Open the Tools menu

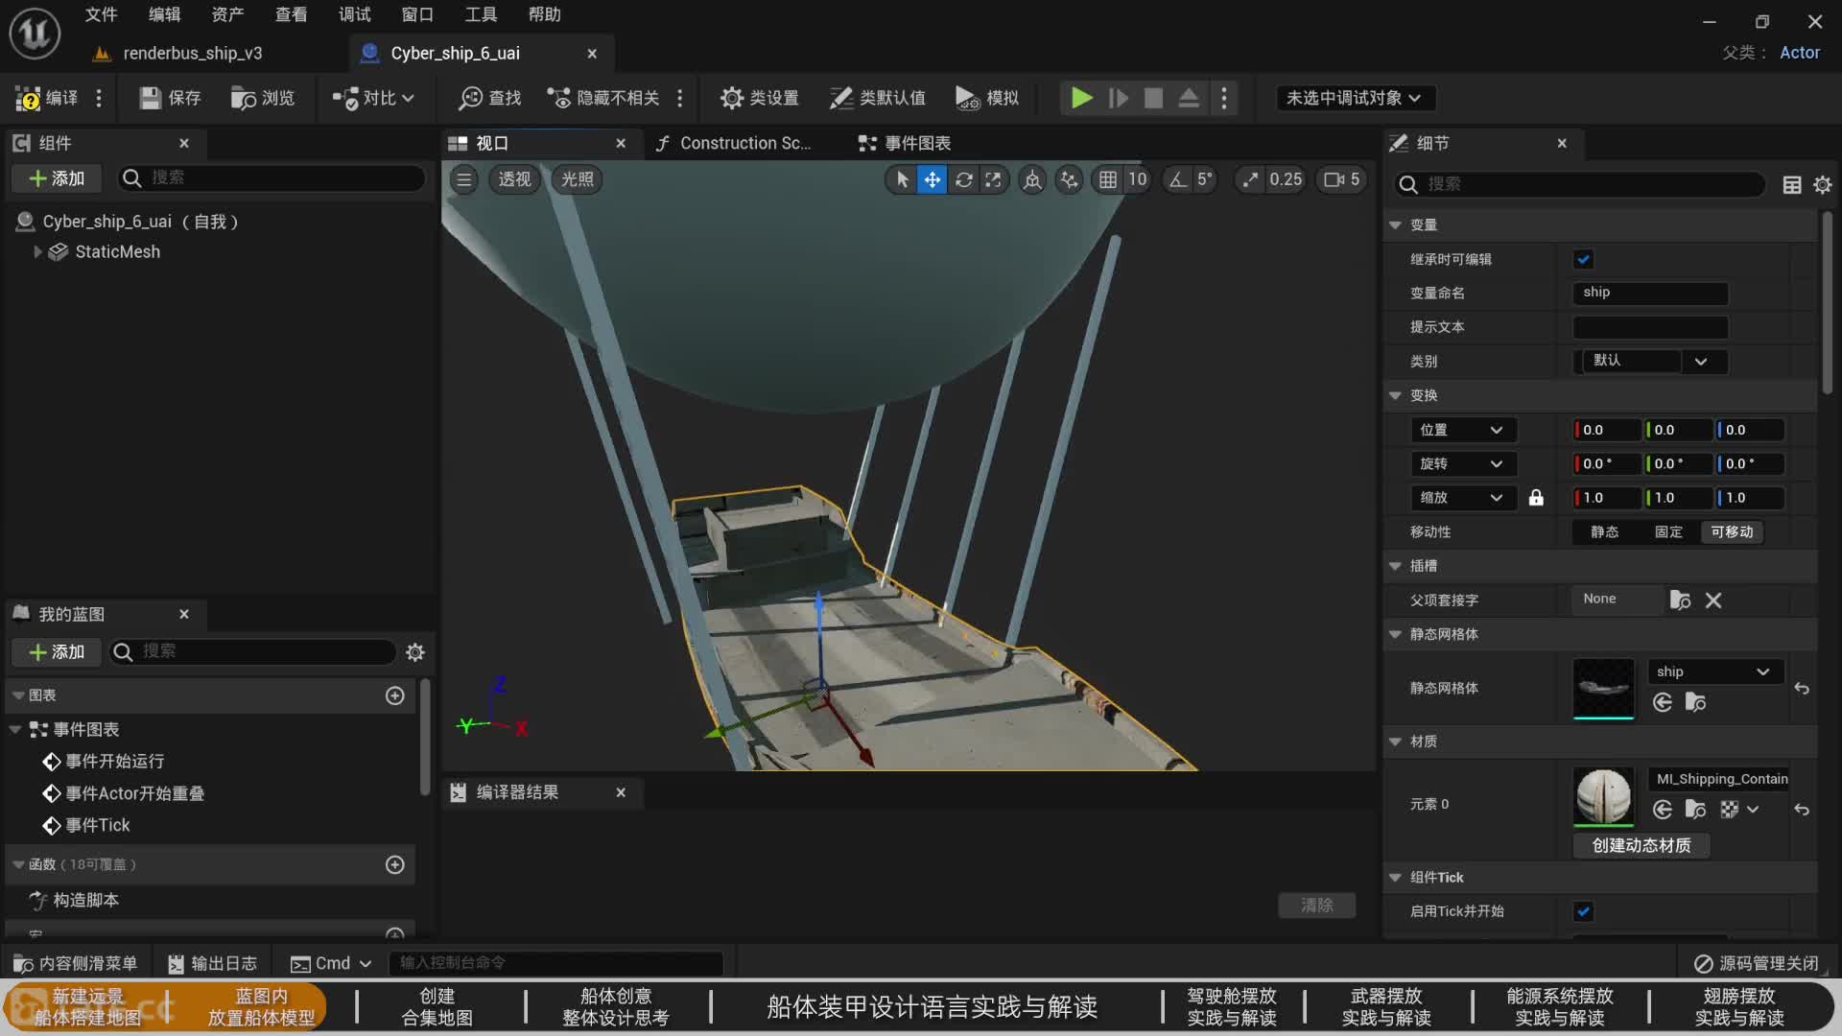point(481,14)
